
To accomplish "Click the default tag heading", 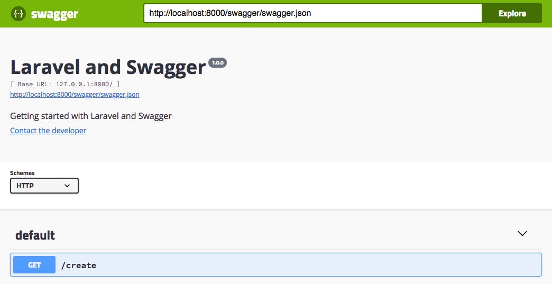I will click(x=35, y=235).
